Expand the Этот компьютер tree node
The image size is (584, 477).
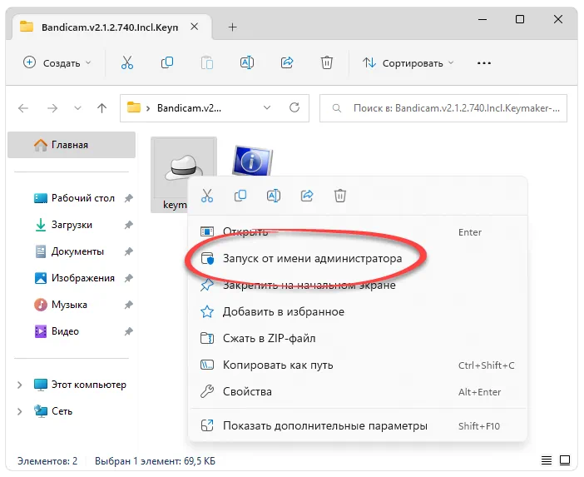point(20,385)
